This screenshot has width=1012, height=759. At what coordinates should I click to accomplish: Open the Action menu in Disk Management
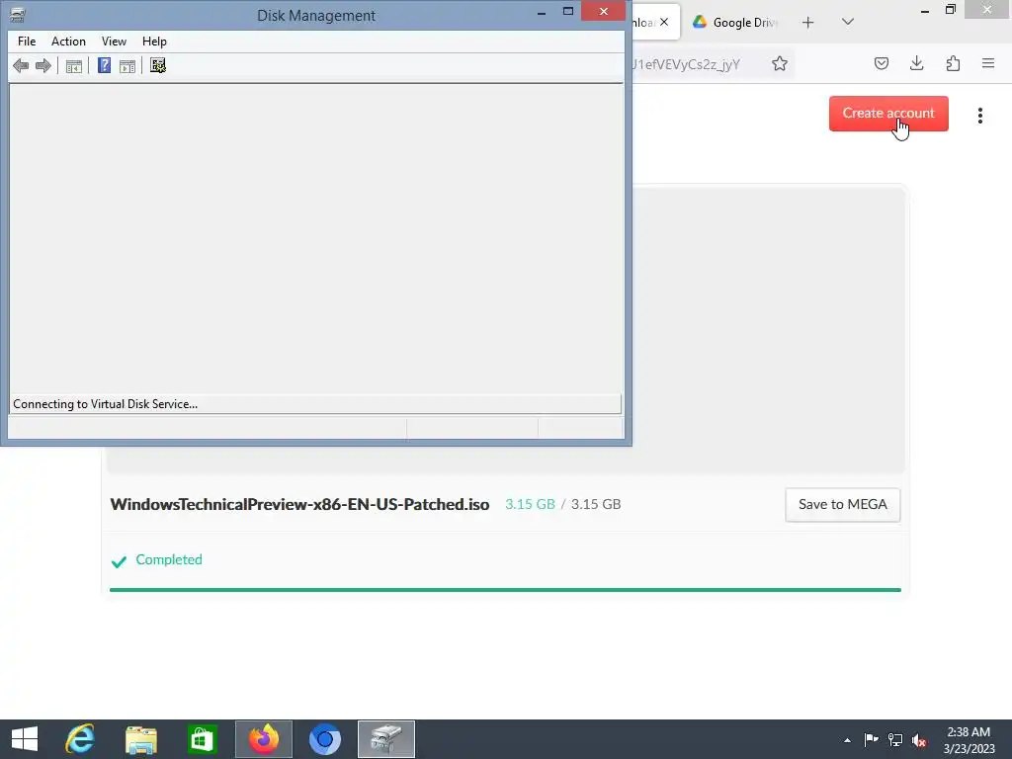click(x=68, y=42)
